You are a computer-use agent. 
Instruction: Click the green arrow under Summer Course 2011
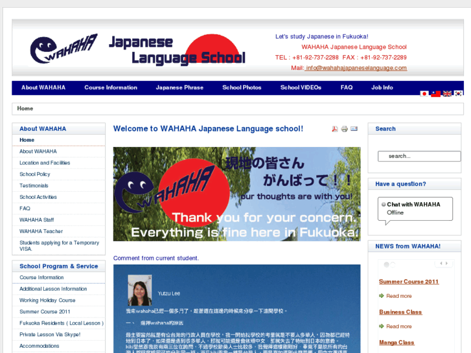(382, 296)
